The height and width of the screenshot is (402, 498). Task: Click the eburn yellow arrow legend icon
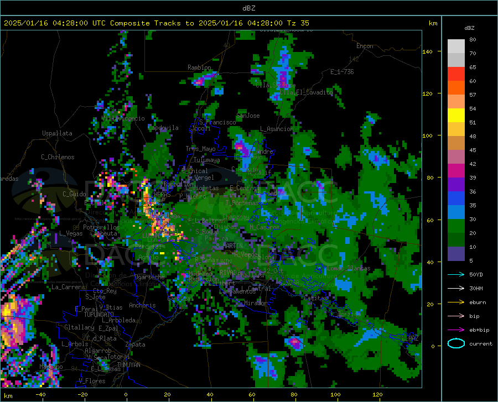click(456, 302)
